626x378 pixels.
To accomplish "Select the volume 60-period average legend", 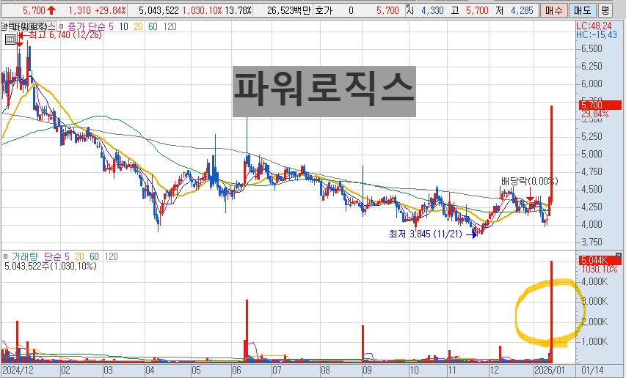I will tap(94, 256).
